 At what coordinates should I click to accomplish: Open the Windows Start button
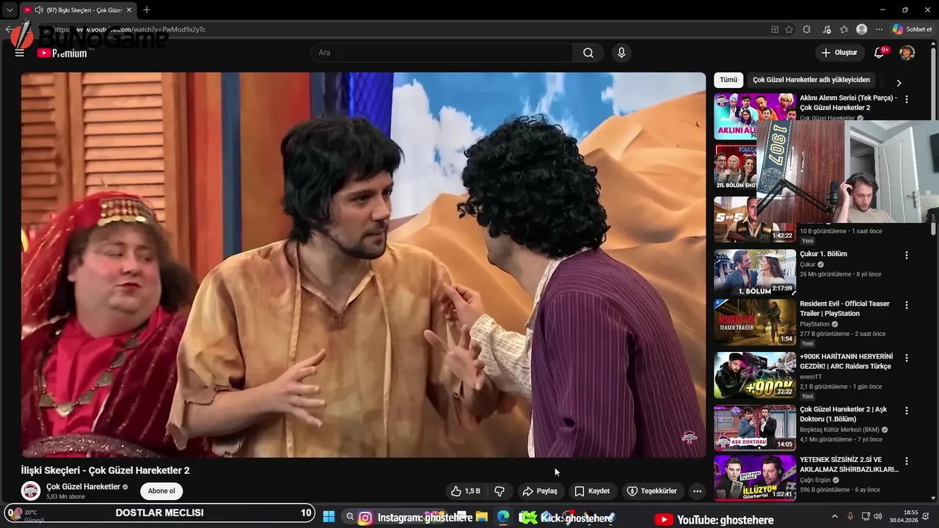pos(329,518)
